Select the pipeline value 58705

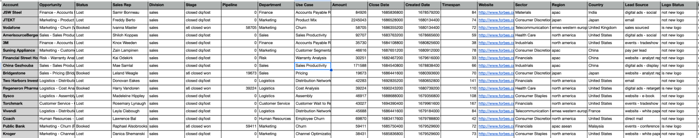(x=240, y=28)
